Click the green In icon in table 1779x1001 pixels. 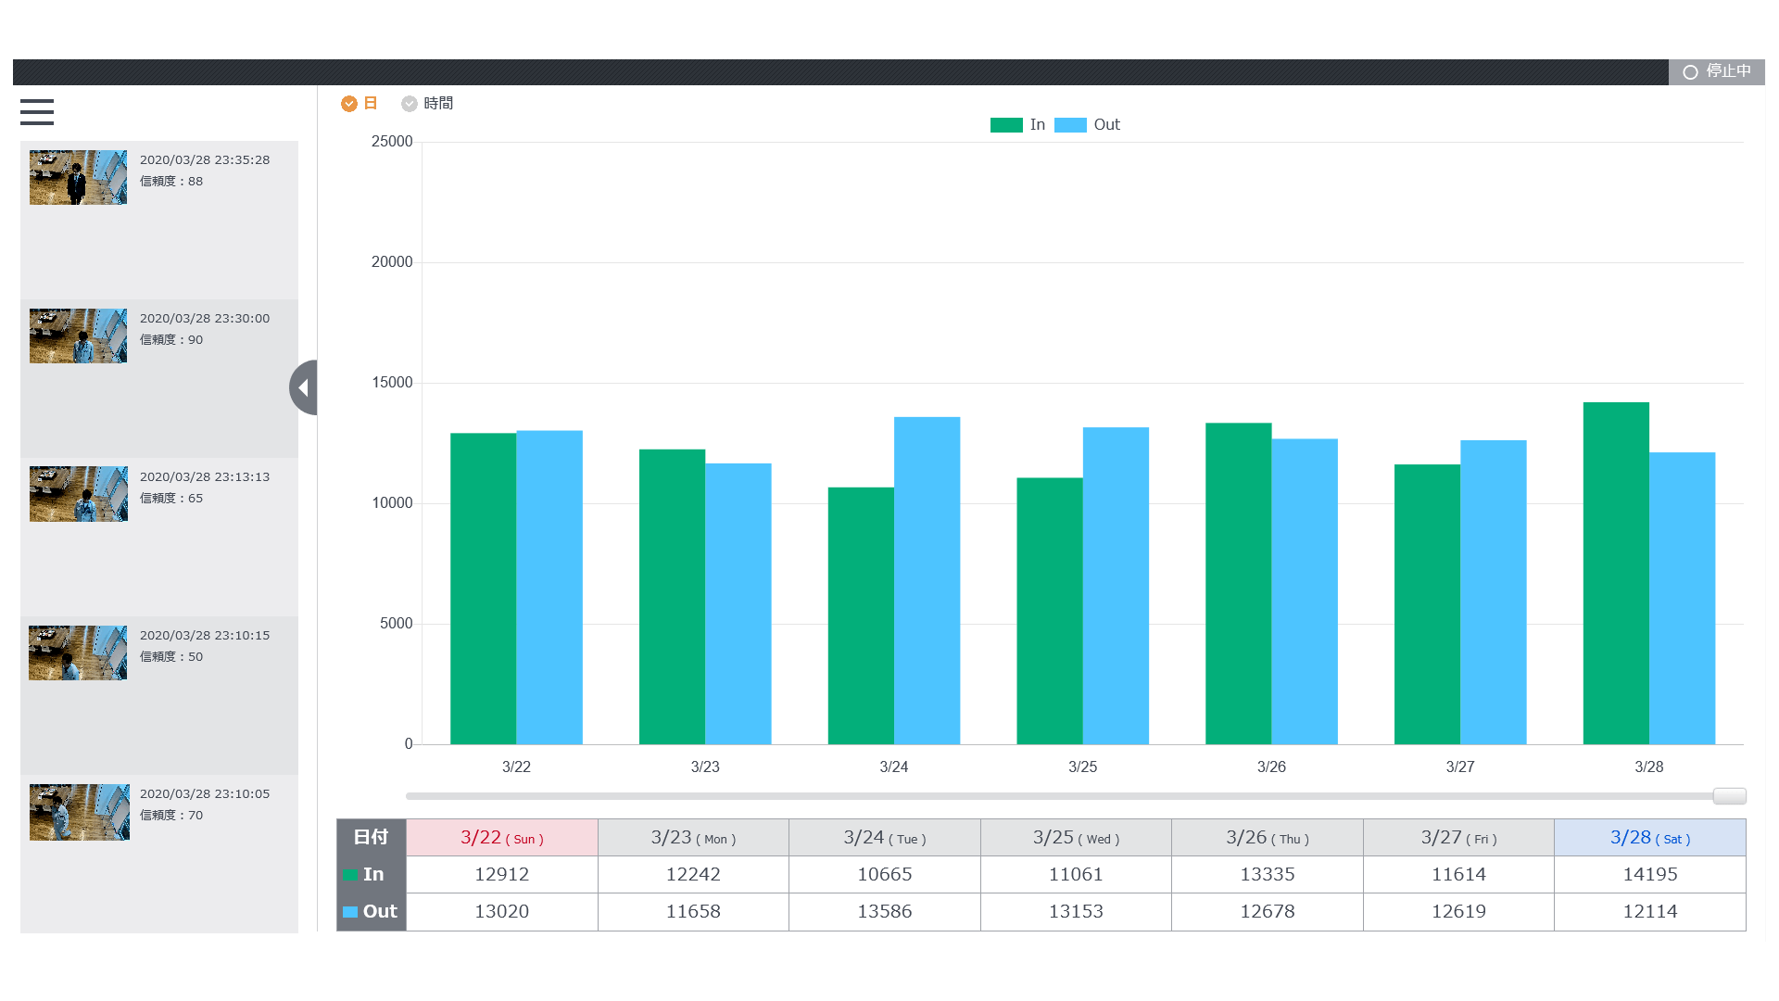click(x=350, y=874)
